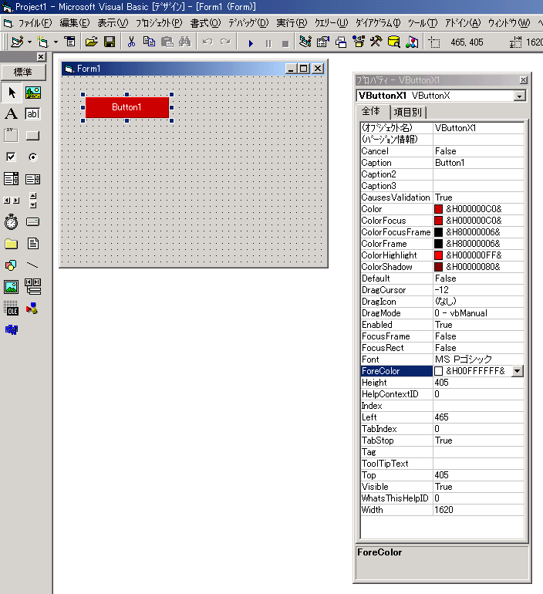Image resolution: width=543 pixels, height=594 pixels.
Task: Click the 標準 toolbox tab button
Action: 23,72
